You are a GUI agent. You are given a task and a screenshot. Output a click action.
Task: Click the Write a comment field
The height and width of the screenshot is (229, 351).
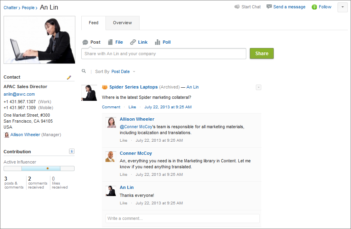[x=182, y=218]
